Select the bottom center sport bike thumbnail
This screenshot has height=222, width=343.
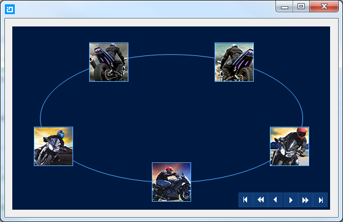click(x=171, y=182)
